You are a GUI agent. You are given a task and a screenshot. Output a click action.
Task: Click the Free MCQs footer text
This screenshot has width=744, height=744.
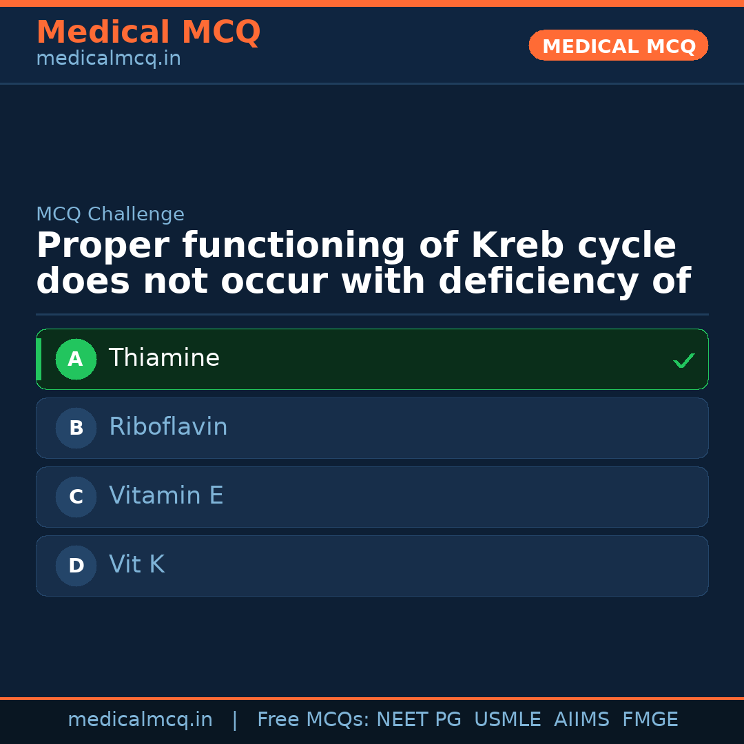(x=313, y=720)
